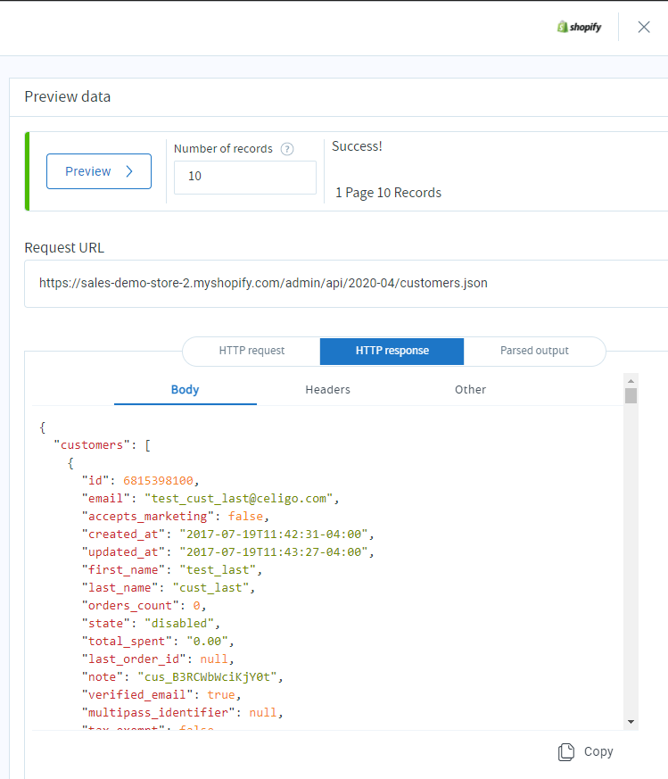The image size is (668, 779).
Task: Click the "accepts_marketing" JSON line
Action: pos(176,517)
